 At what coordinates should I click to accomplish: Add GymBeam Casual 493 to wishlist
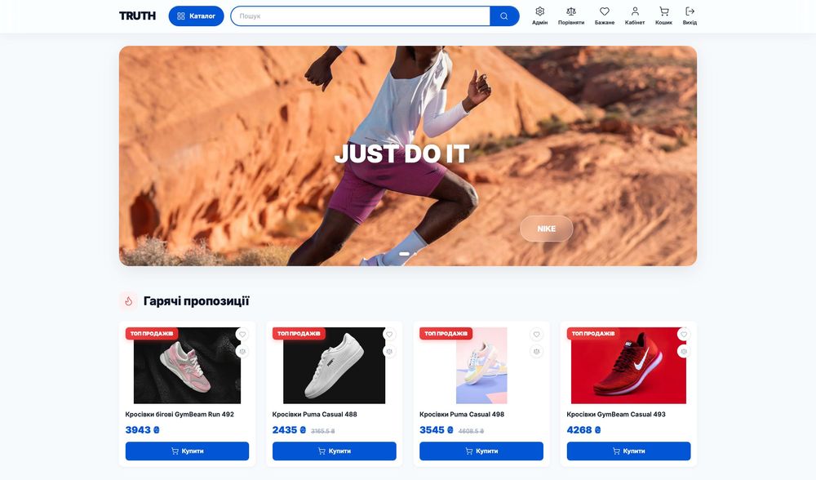point(684,334)
